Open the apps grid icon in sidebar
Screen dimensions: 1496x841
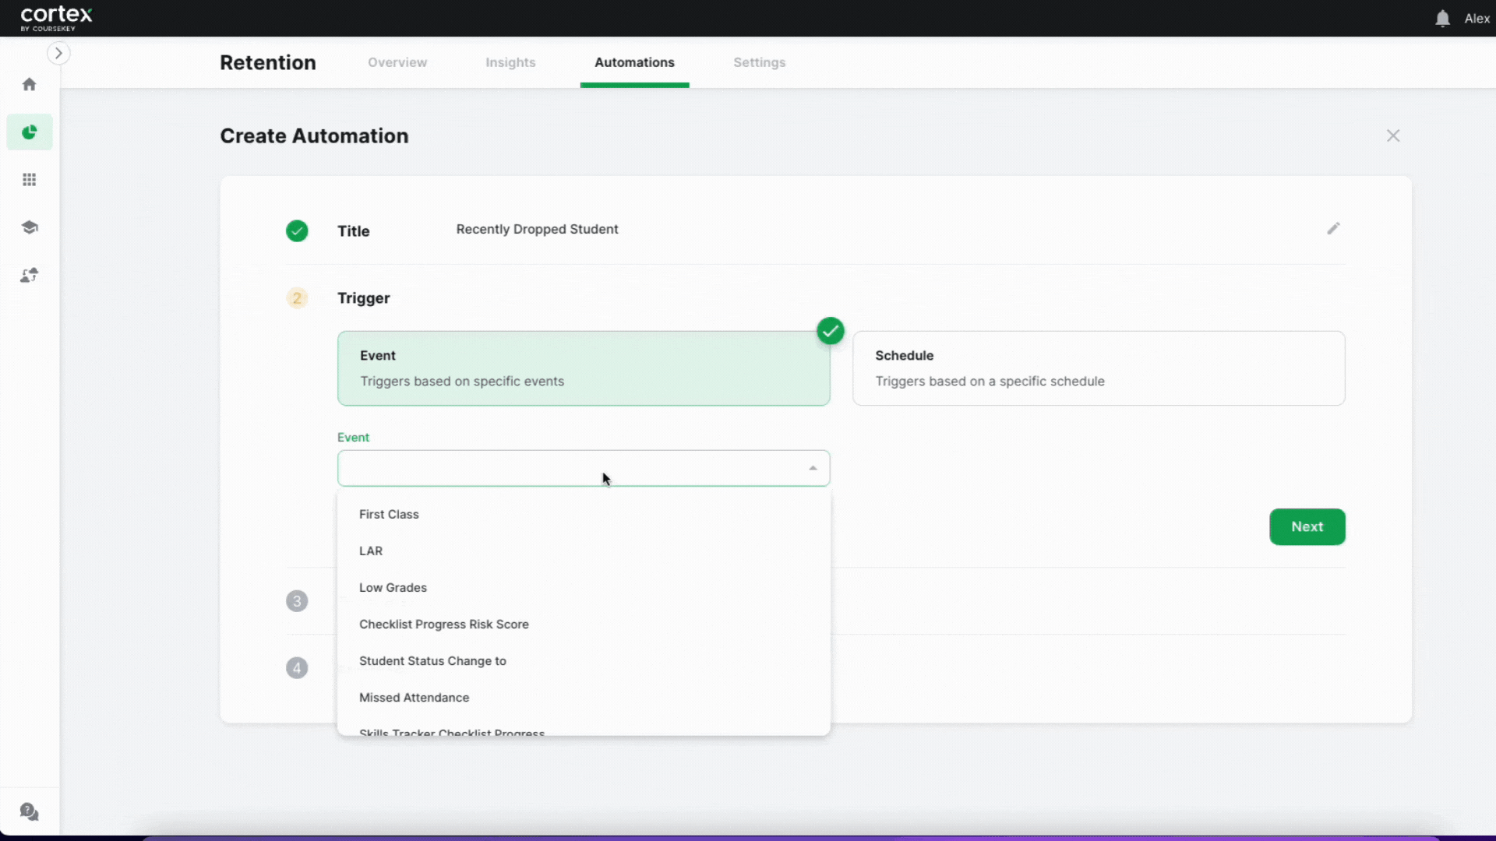click(29, 179)
